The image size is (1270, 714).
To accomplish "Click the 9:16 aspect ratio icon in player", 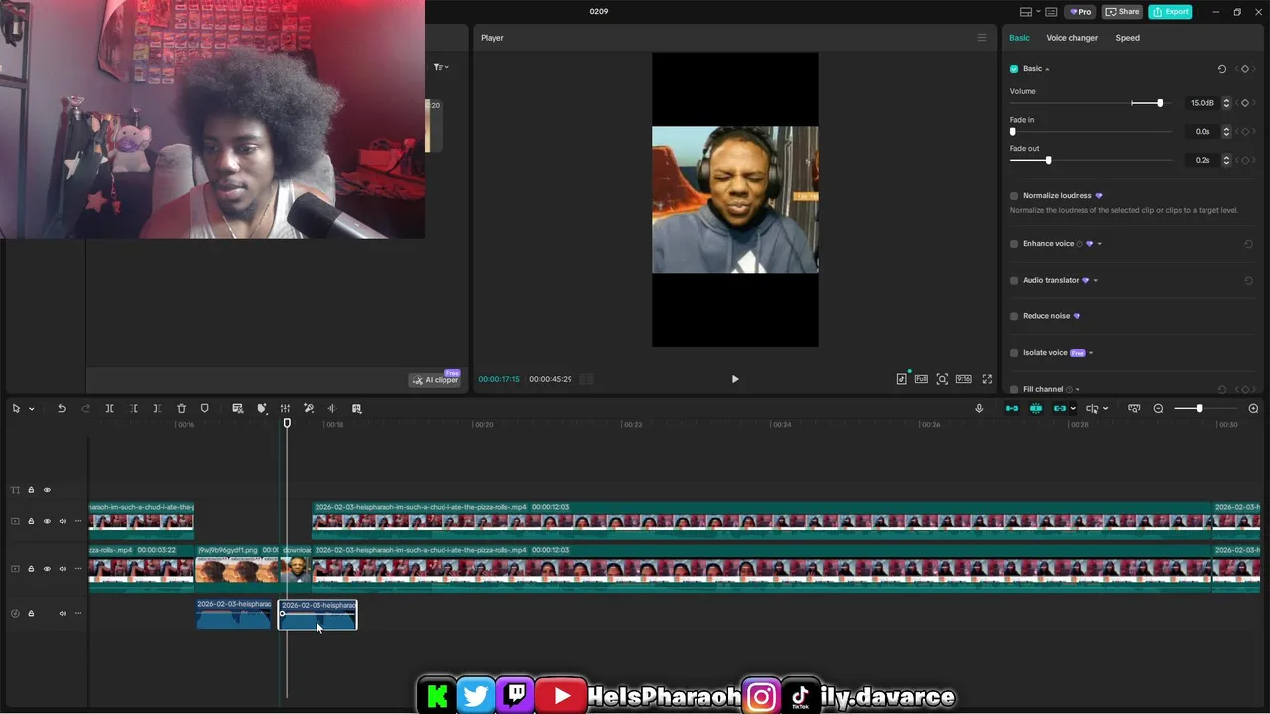I will (963, 379).
